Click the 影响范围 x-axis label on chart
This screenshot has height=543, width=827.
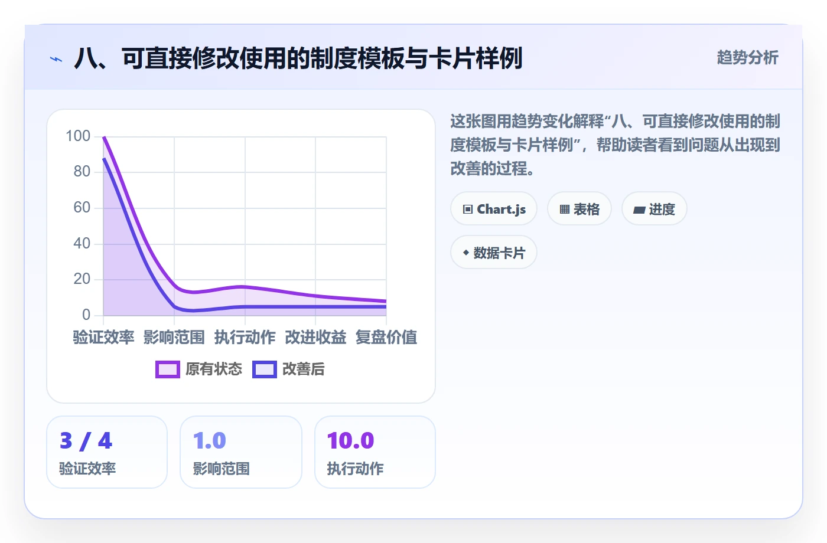[174, 338]
